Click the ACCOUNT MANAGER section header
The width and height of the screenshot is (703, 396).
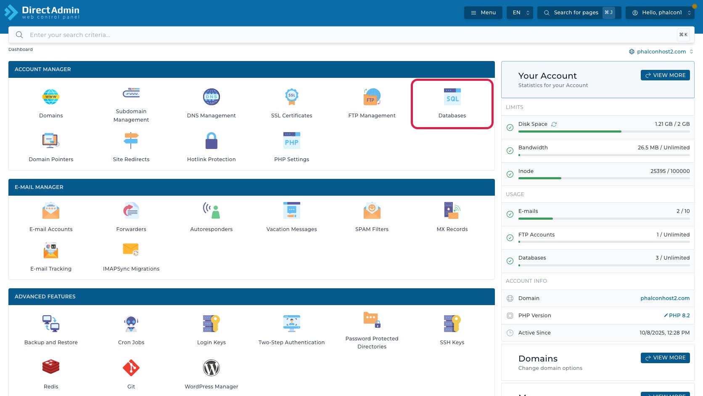click(x=251, y=69)
